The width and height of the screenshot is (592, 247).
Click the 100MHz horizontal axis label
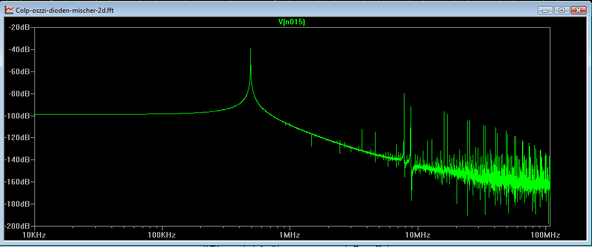coord(545,235)
